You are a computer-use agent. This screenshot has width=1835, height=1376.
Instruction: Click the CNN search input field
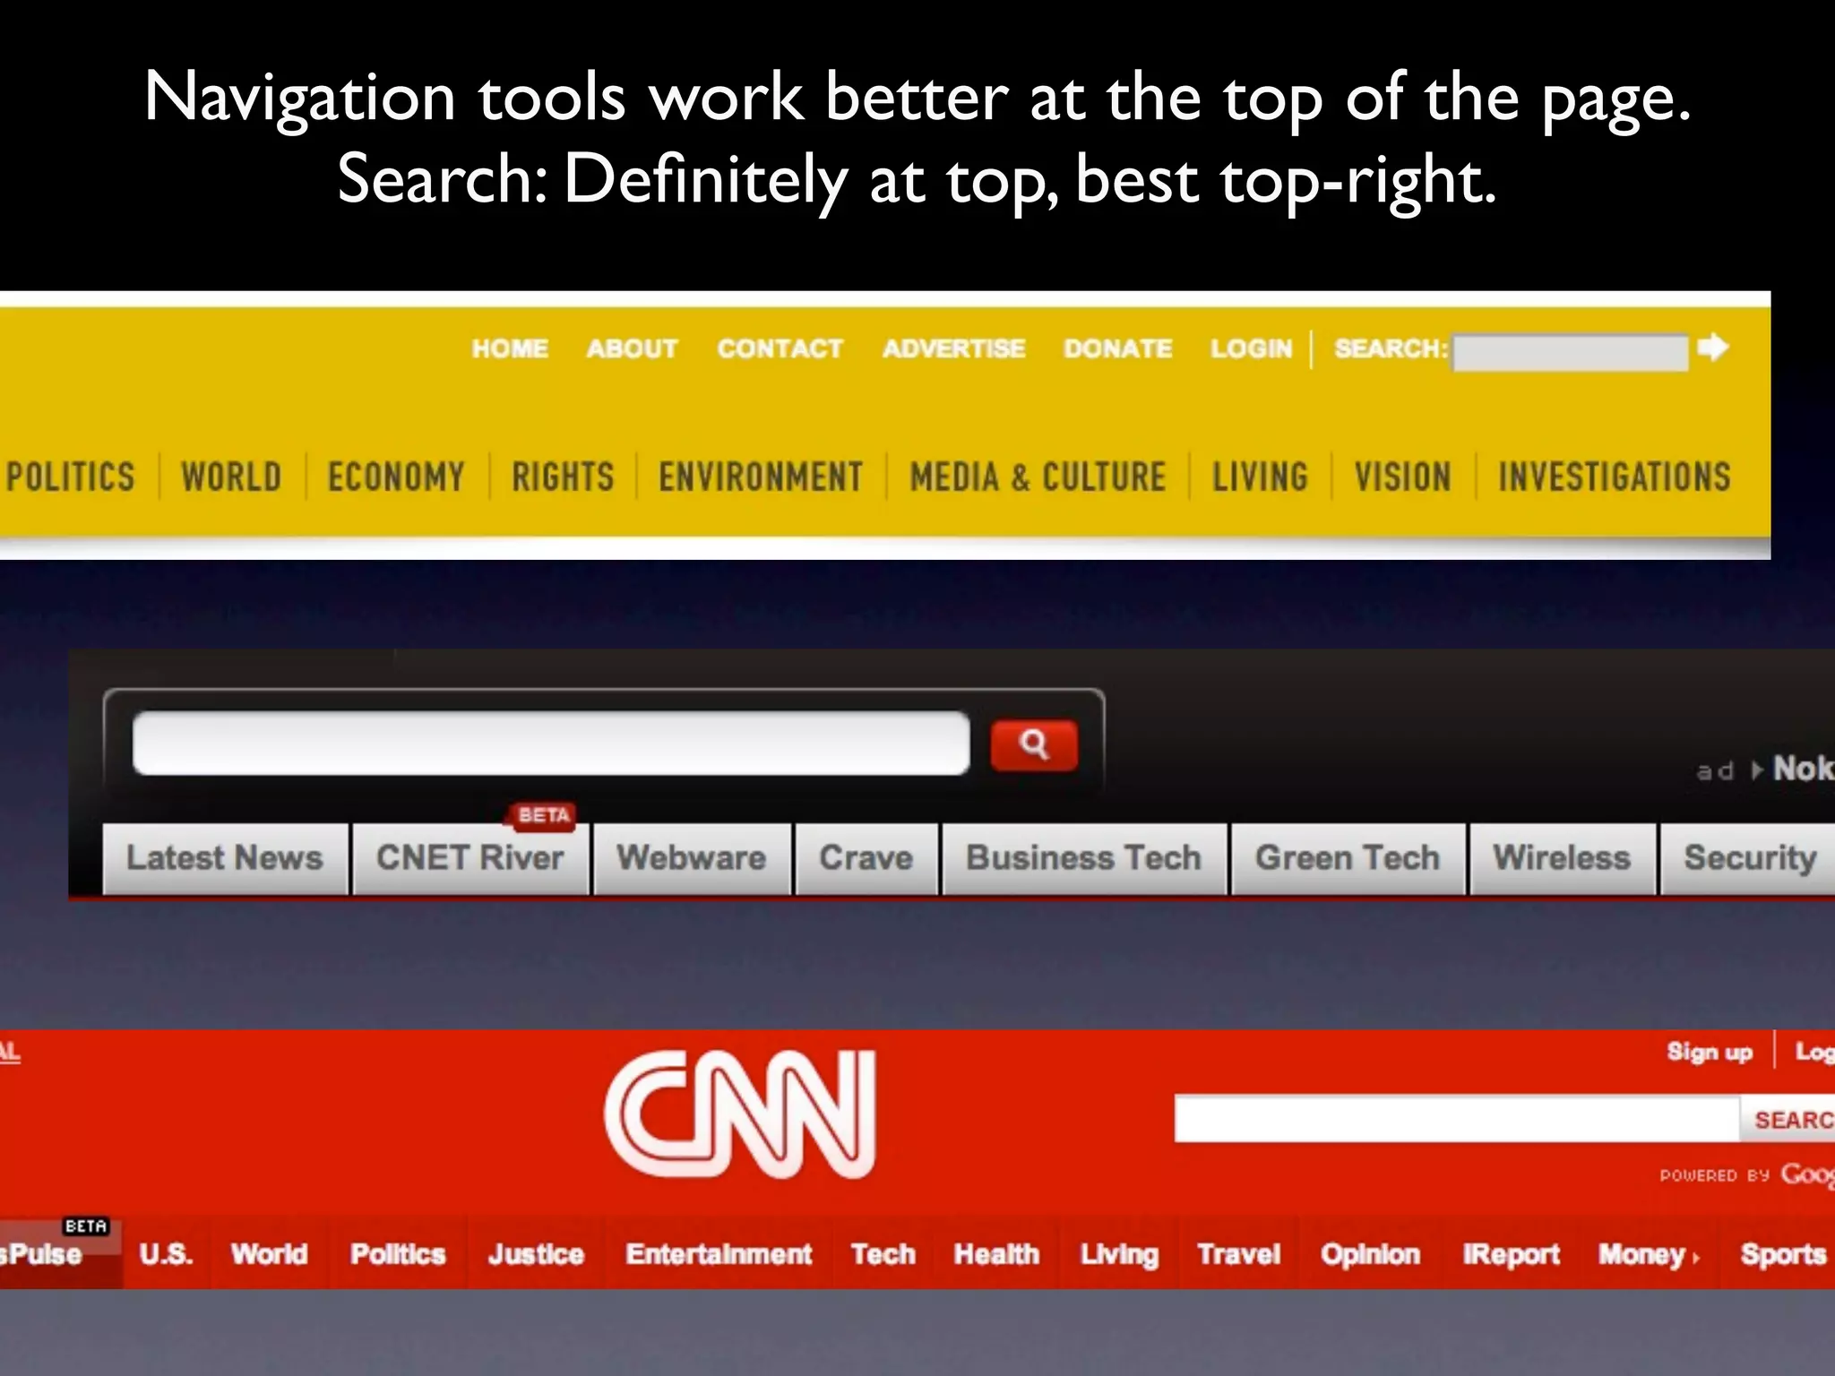click(x=1457, y=1119)
